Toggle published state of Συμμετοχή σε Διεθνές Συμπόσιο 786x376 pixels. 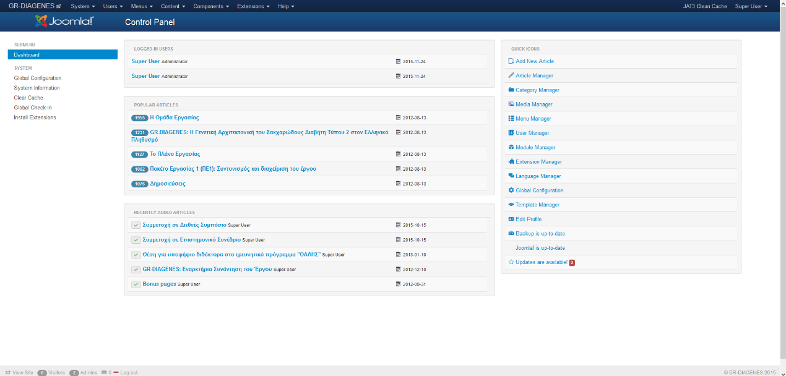tap(136, 225)
